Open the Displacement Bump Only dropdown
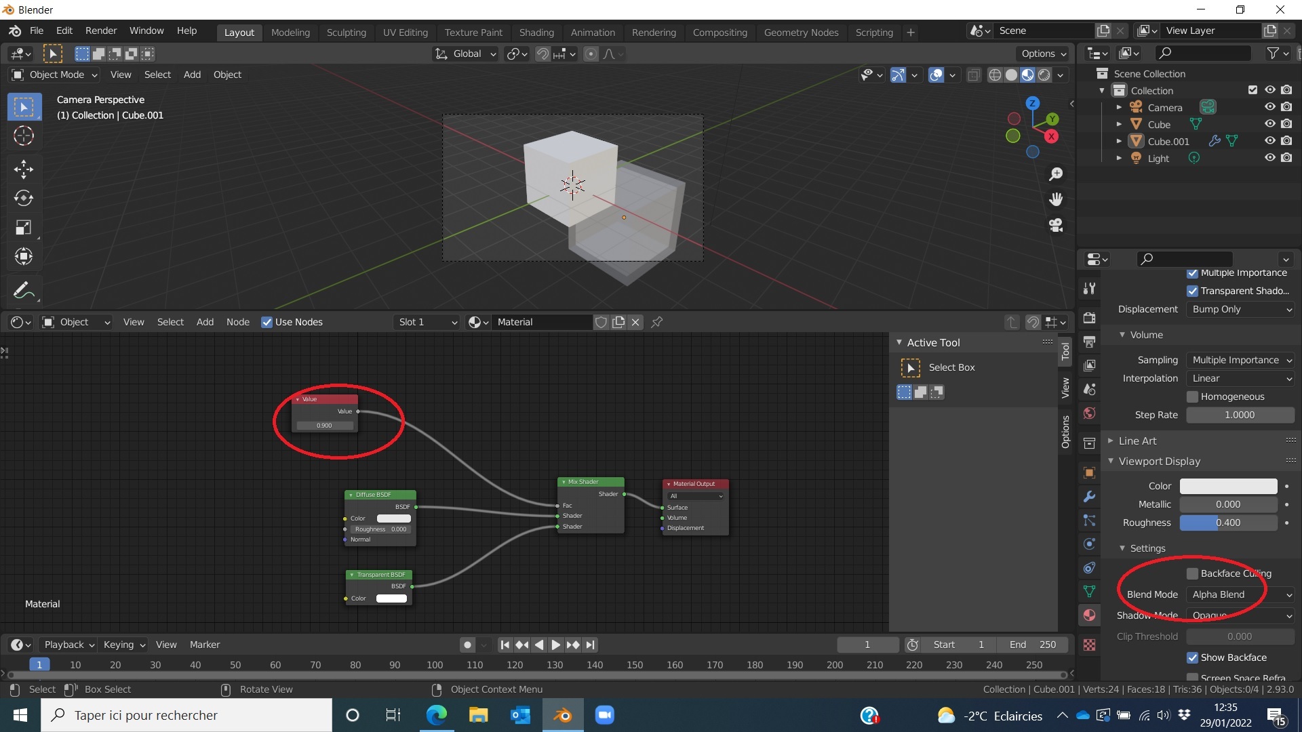Screen dimensions: 1302x732 pyautogui.click(x=1240, y=310)
